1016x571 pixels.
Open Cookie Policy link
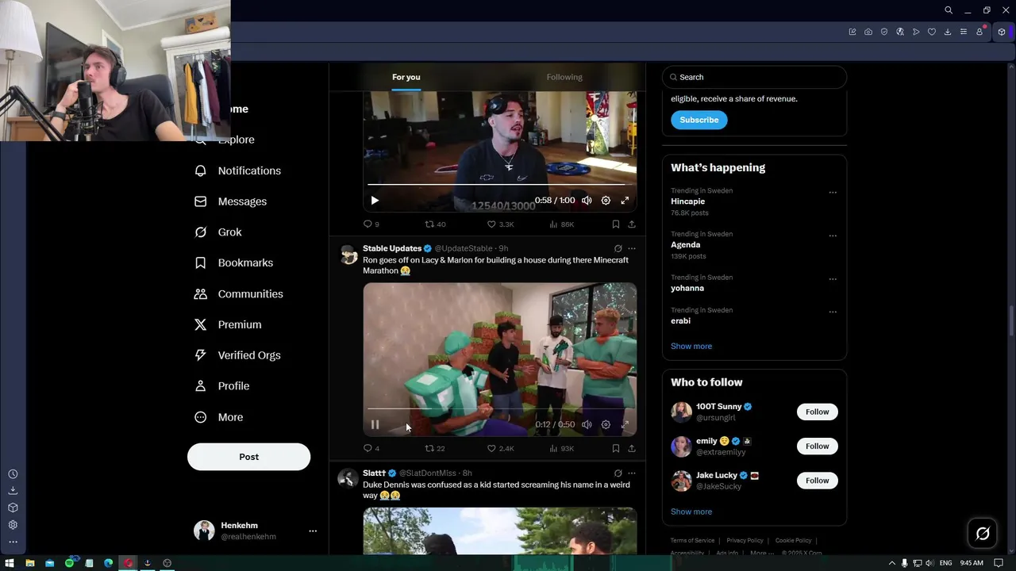[793, 540]
